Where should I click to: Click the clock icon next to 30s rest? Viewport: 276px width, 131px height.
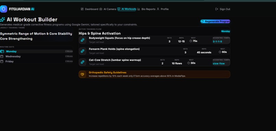pyautogui.click(x=189, y=63)
